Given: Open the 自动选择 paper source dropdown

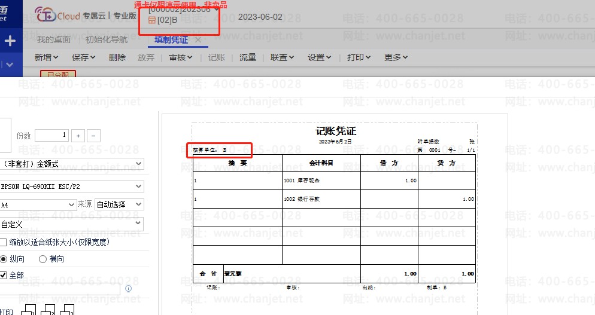Looking at the screenshot, I should [x=119, y=204].
